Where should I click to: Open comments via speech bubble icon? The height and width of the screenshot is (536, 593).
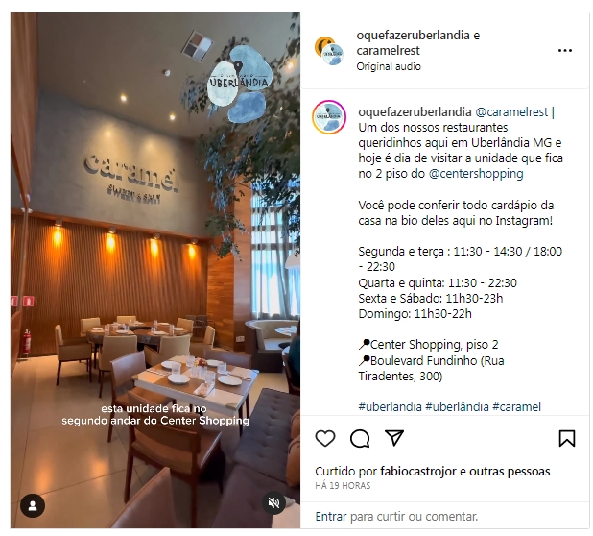coord(360,438)
